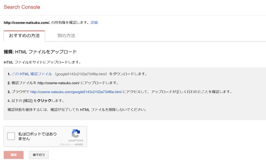
Task: Switch to the 別の方法 tab
Action: pos(66,35)
